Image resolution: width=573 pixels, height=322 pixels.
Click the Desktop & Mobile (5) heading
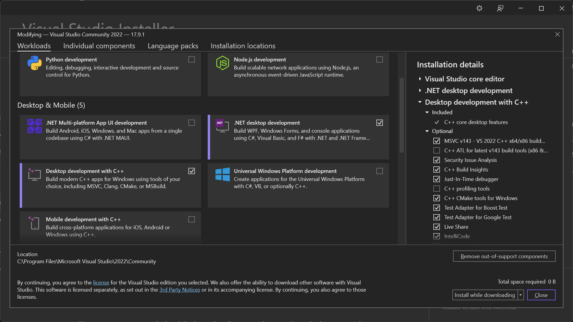(51, 105)
